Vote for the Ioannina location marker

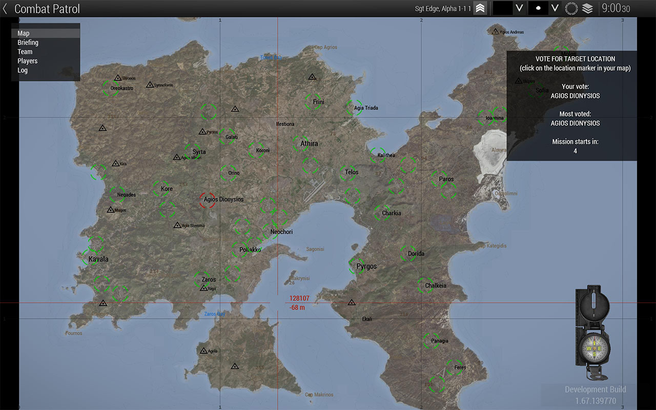click(485, 117)
